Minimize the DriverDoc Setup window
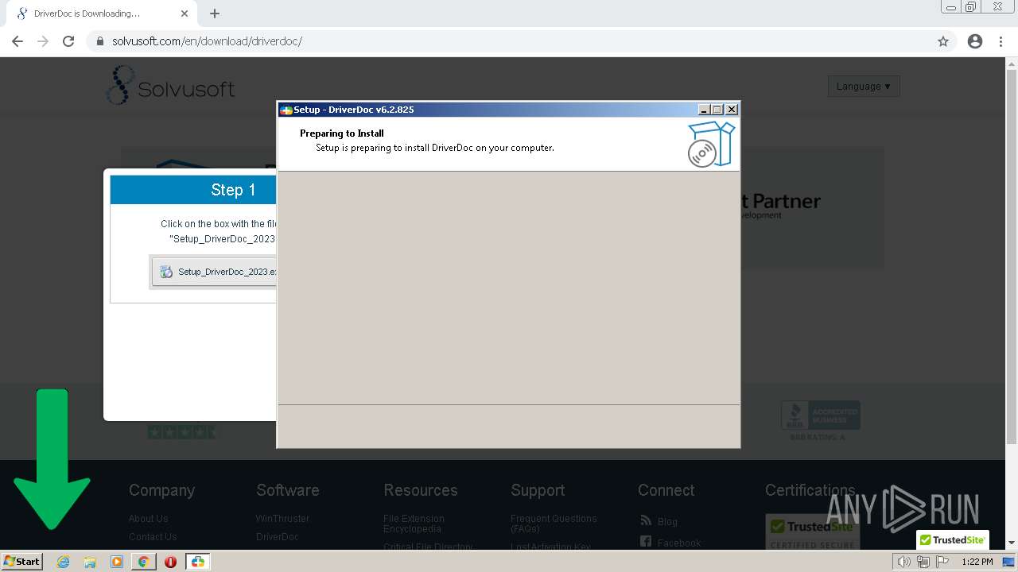Screen dimensions: 1018x572 click(x=704, y=110)
